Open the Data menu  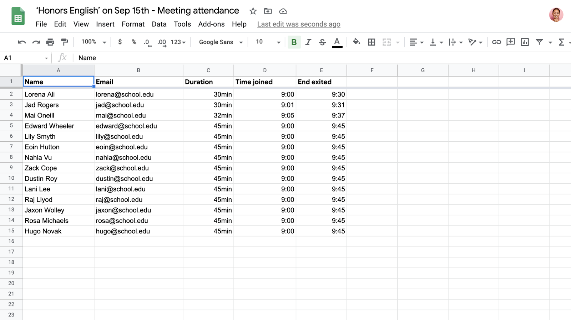click(x=159, y=24)
